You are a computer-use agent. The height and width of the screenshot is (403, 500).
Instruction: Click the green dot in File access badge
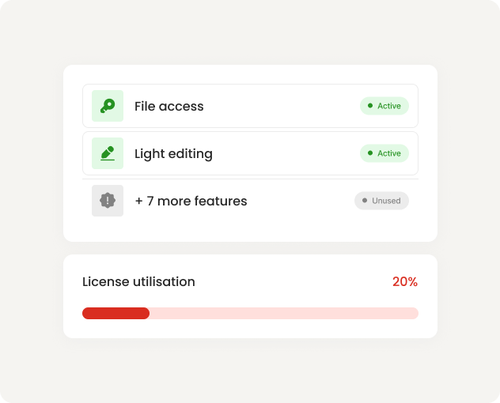point(370,106)
